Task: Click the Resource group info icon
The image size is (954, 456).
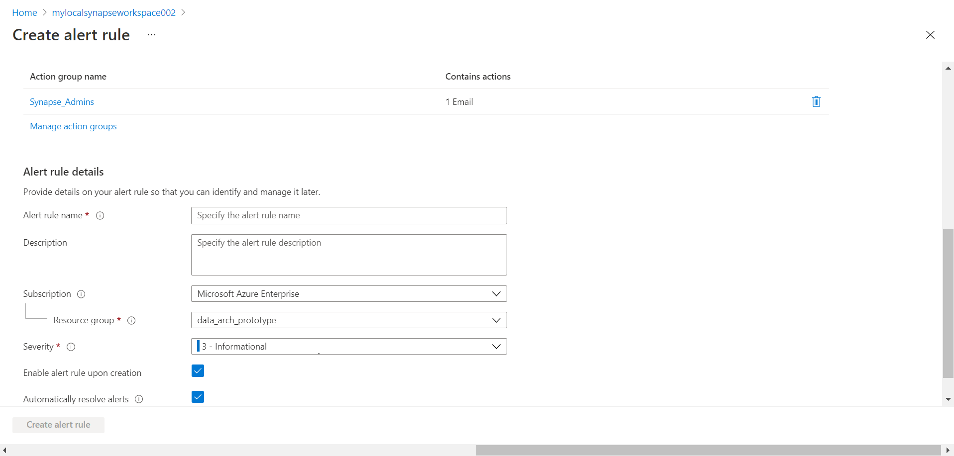Action: click(131, 320)
